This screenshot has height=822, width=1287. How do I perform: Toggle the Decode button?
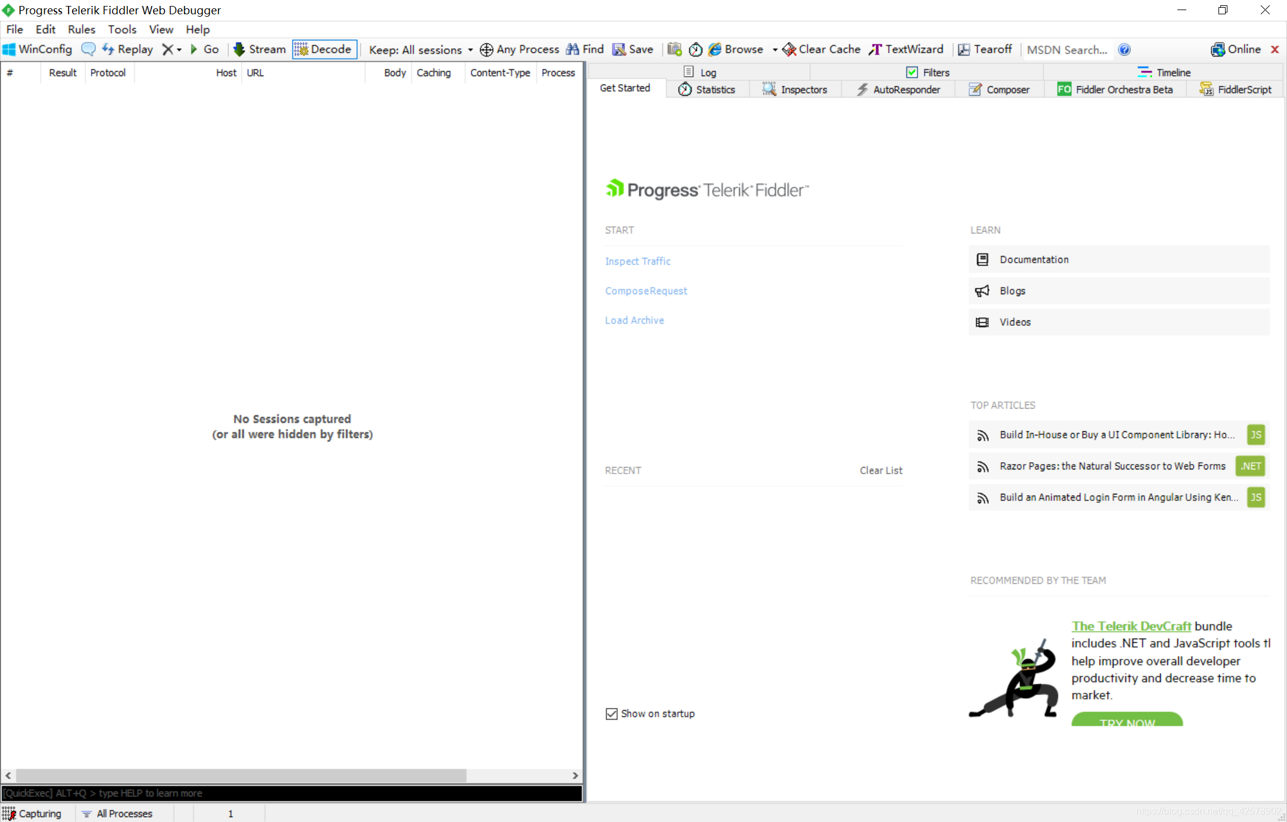point(324,49)
